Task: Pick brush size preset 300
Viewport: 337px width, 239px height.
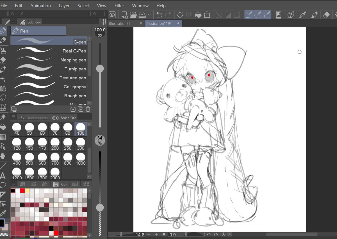Action: [81, 144]
